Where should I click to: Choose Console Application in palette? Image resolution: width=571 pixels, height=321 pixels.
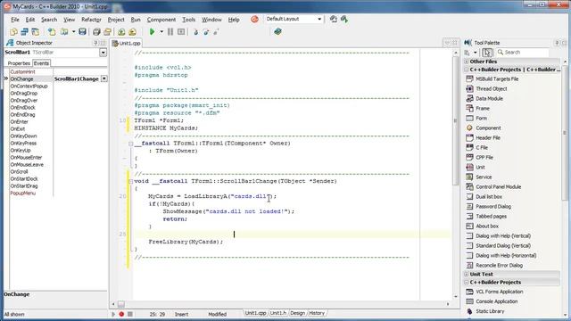click(x=496, y=301)
